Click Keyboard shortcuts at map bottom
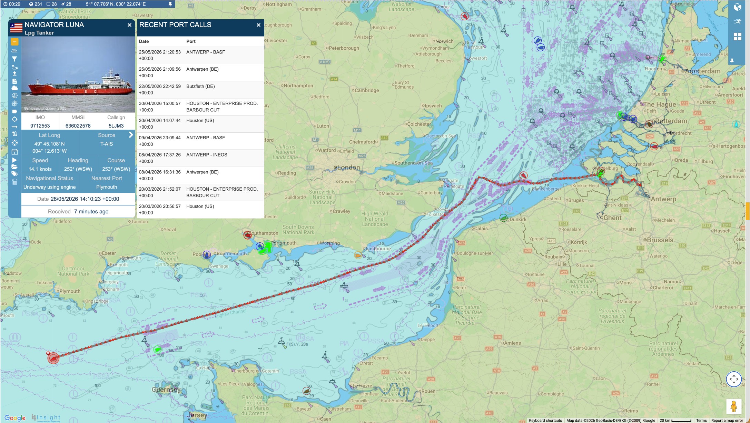750x423 pixels. (x=545, y=420)
